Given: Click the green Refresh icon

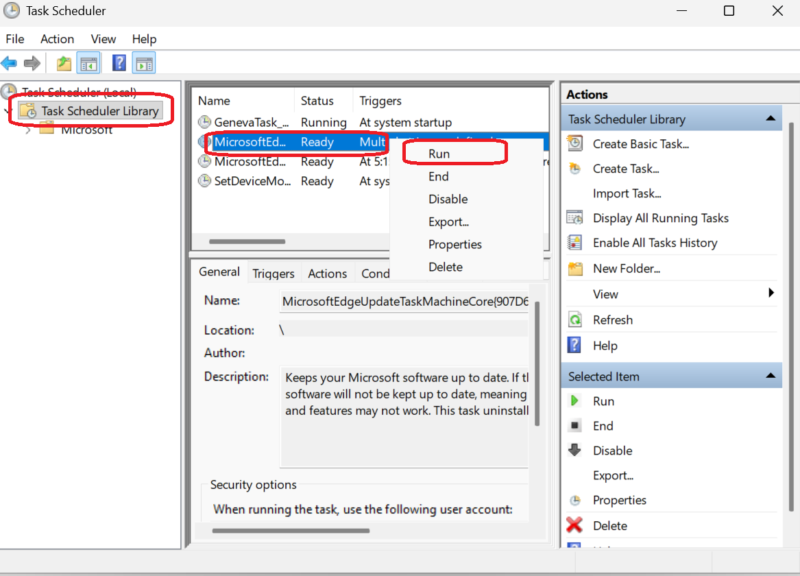Looking at the screenshot, I should (x=575, y=320).
